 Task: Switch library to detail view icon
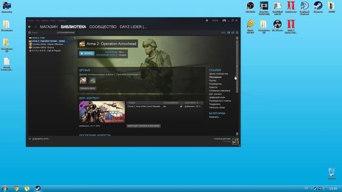(229, 33)
